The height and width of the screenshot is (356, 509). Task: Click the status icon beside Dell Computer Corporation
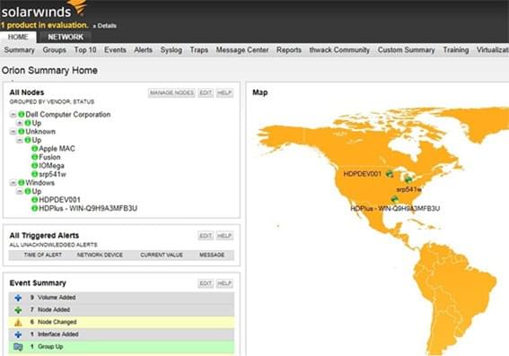(x=22, y=114)
